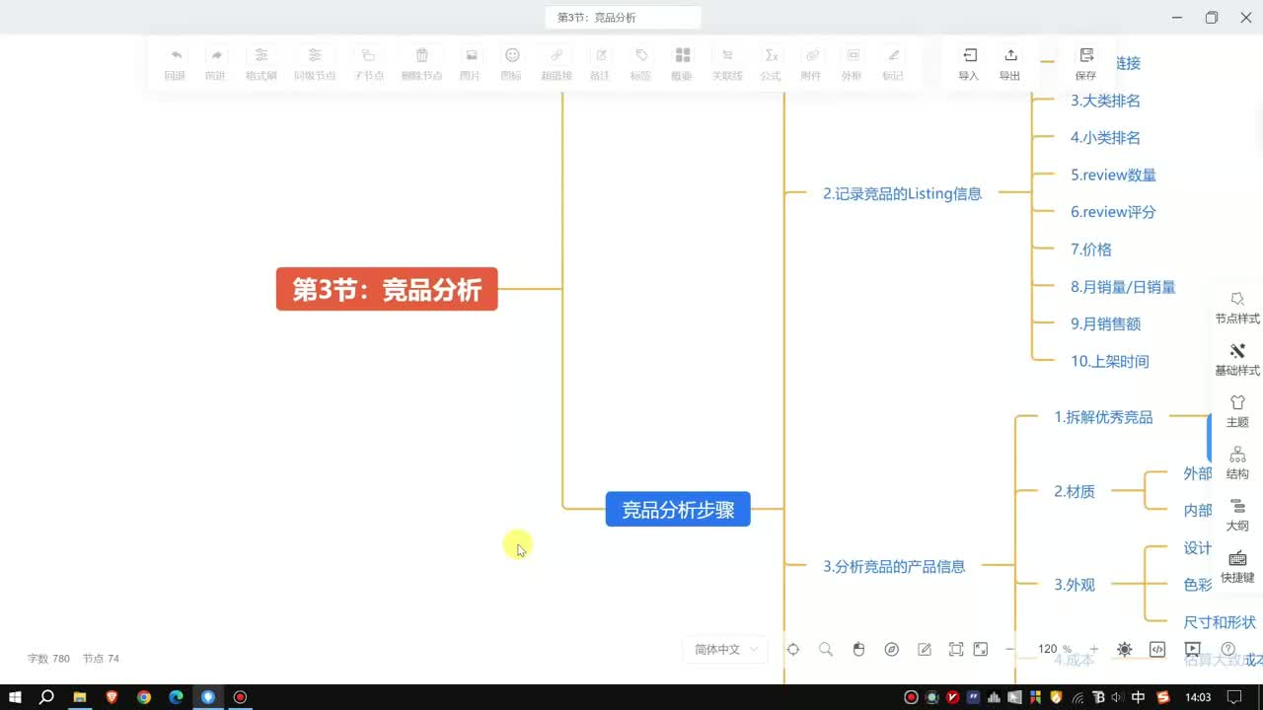Open File Explorer from the taskbar
The image size is (1263, 710).
pos(80,697)
